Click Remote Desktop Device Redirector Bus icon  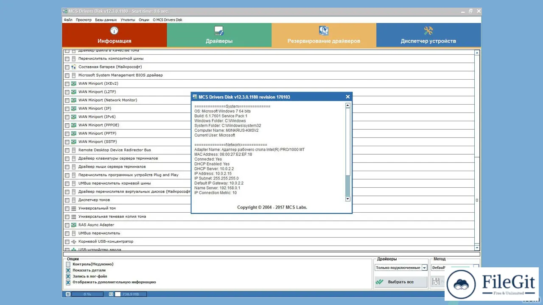pos(74,150)
